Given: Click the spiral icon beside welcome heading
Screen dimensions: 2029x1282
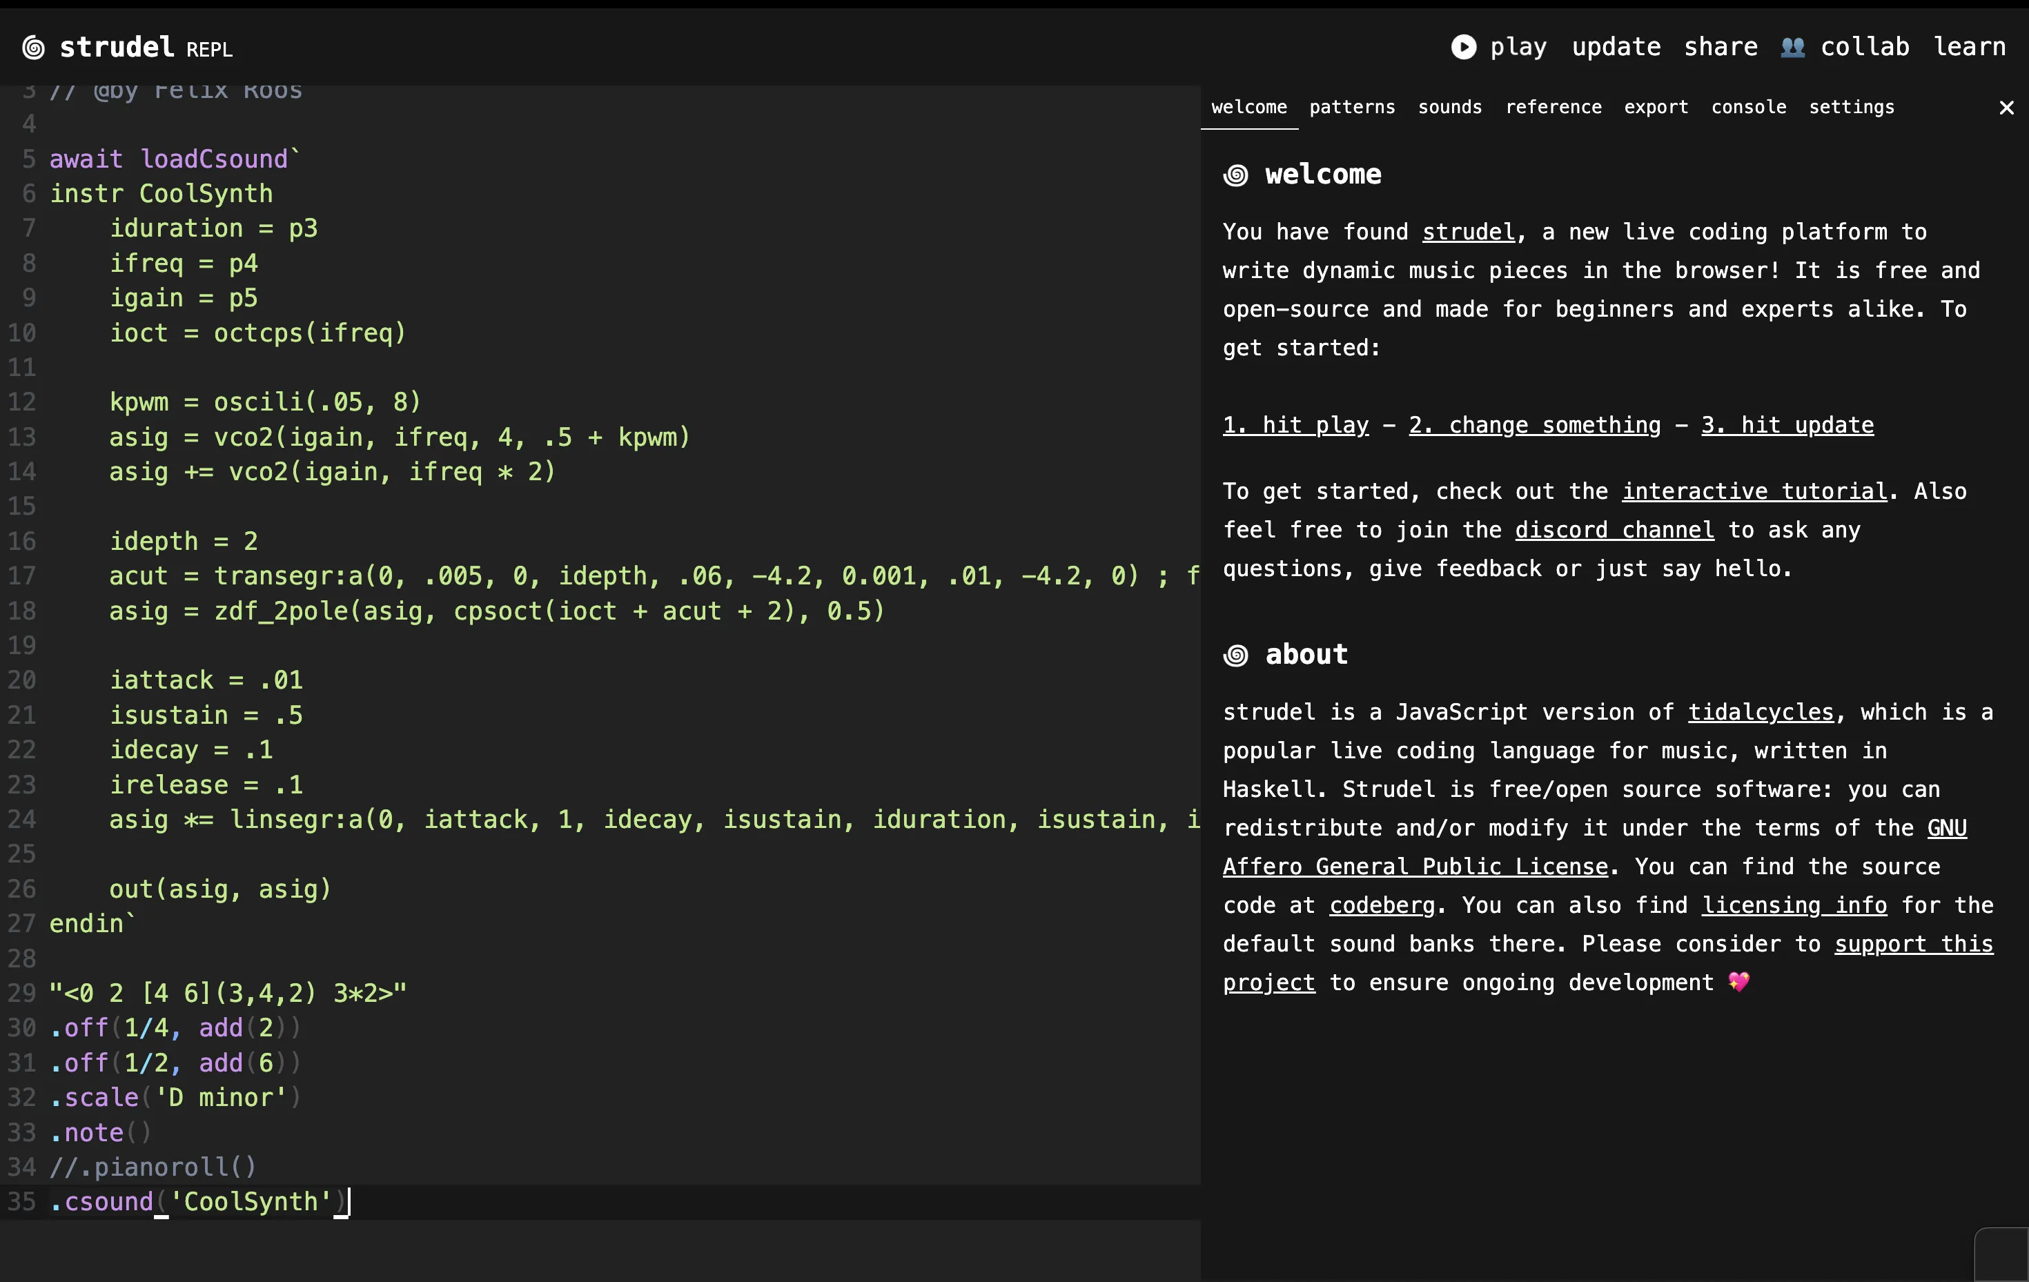Looking at the screenshot, I should click(1235, 175).
